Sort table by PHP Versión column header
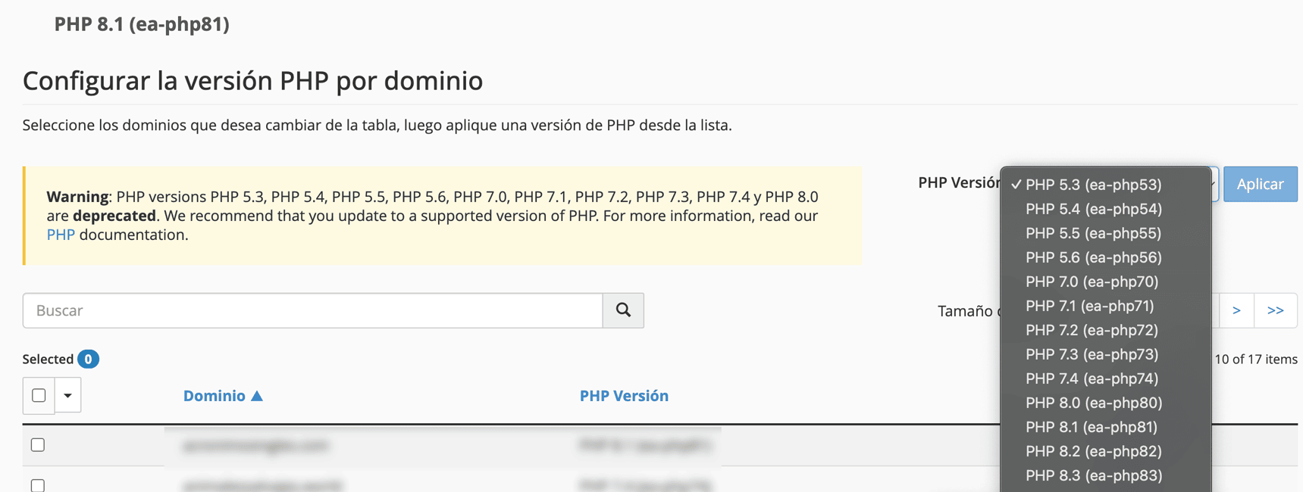 [x=624, y=396]
